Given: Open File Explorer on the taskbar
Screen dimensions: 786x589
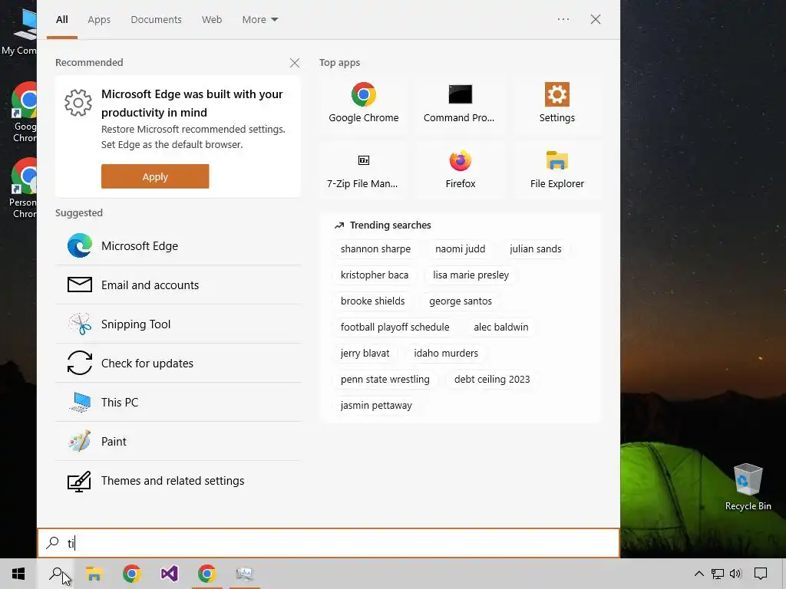Looking at the screenshot, I should [94, 574].
